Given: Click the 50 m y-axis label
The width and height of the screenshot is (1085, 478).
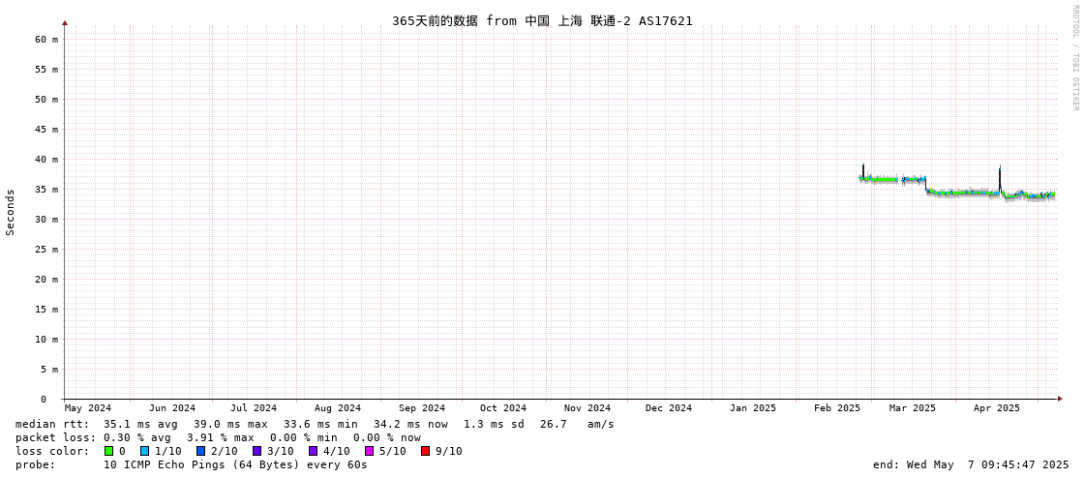Looking at the screenshot, I should tap(46, 99).
